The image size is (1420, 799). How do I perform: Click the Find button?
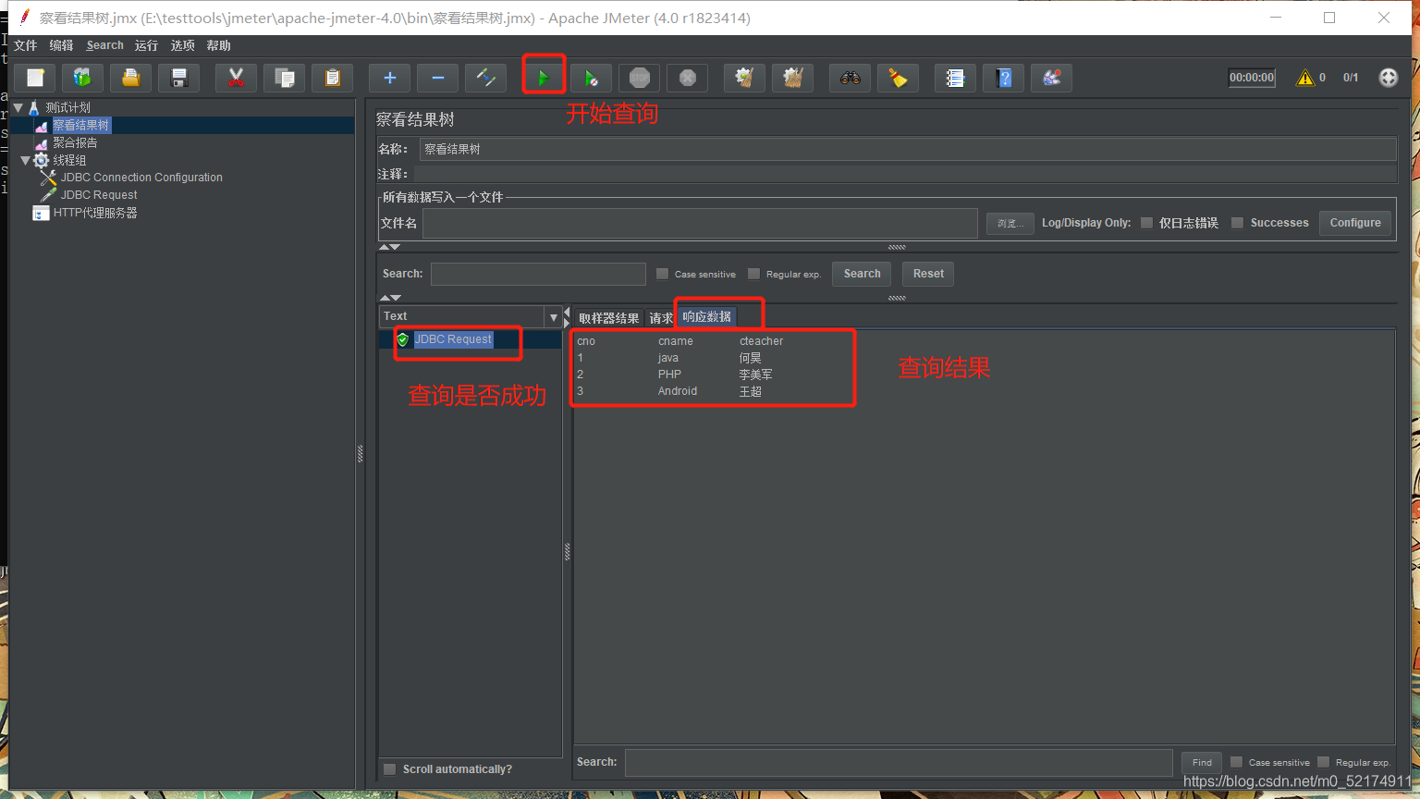(x=1202, y=762)
